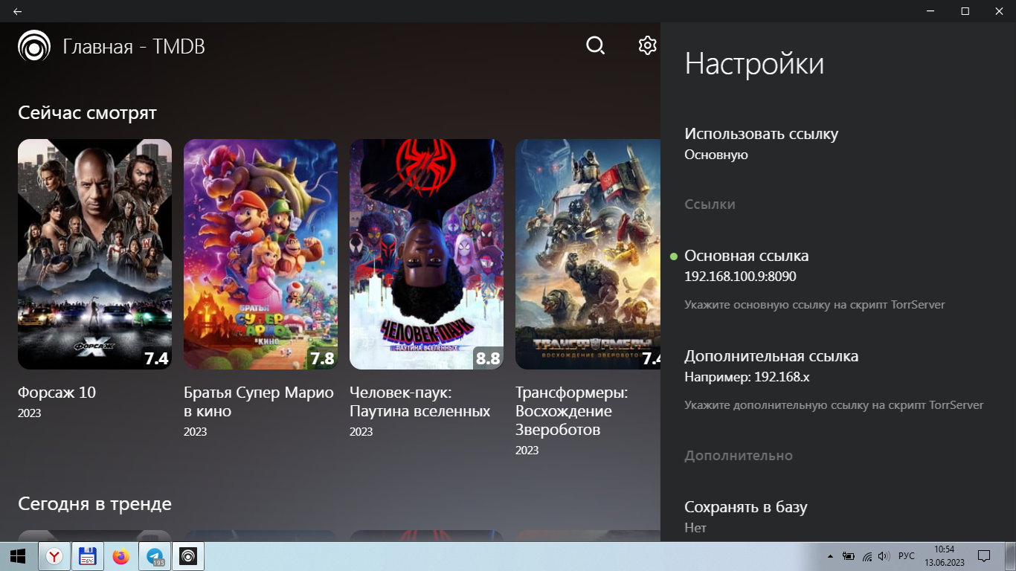Open the Windows Start menu
This screenshot has width=1016, height=571.
tap(18, 556)
